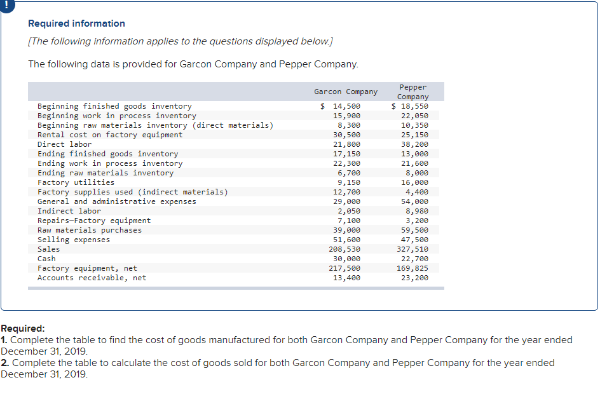This screenshot has width=600, height=394.
Task: Click 'Rental cost on factory equipment' label
Action: point(110,135)
